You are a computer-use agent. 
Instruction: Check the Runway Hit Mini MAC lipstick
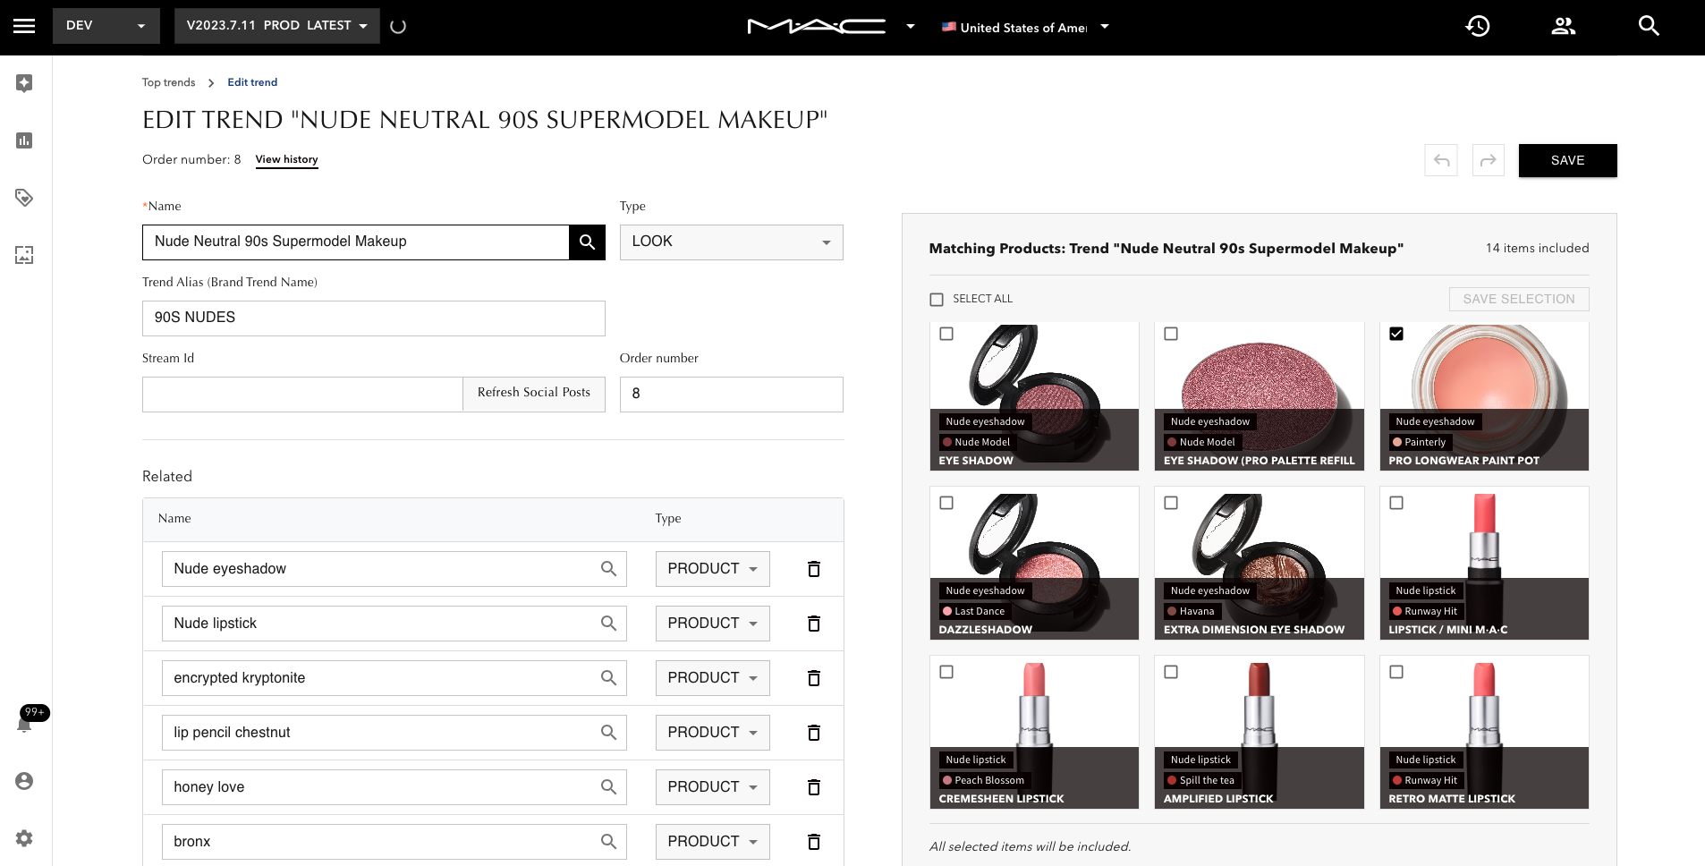click(x=1396, y=503)
